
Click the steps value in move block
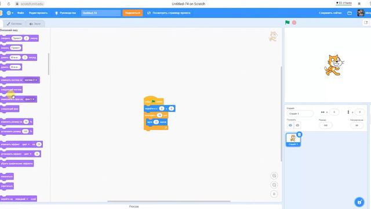click(x=156, y=122)
